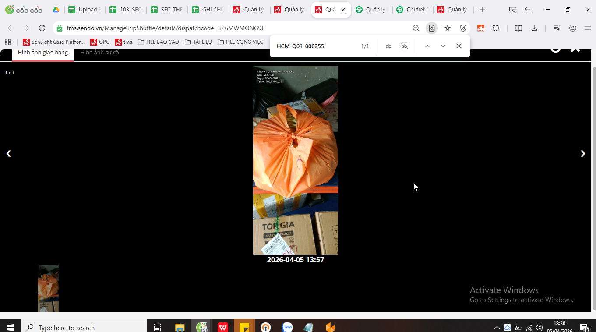Open the media playlist control icon
This screenshot has width=596, height=332.
click(557, 28)
